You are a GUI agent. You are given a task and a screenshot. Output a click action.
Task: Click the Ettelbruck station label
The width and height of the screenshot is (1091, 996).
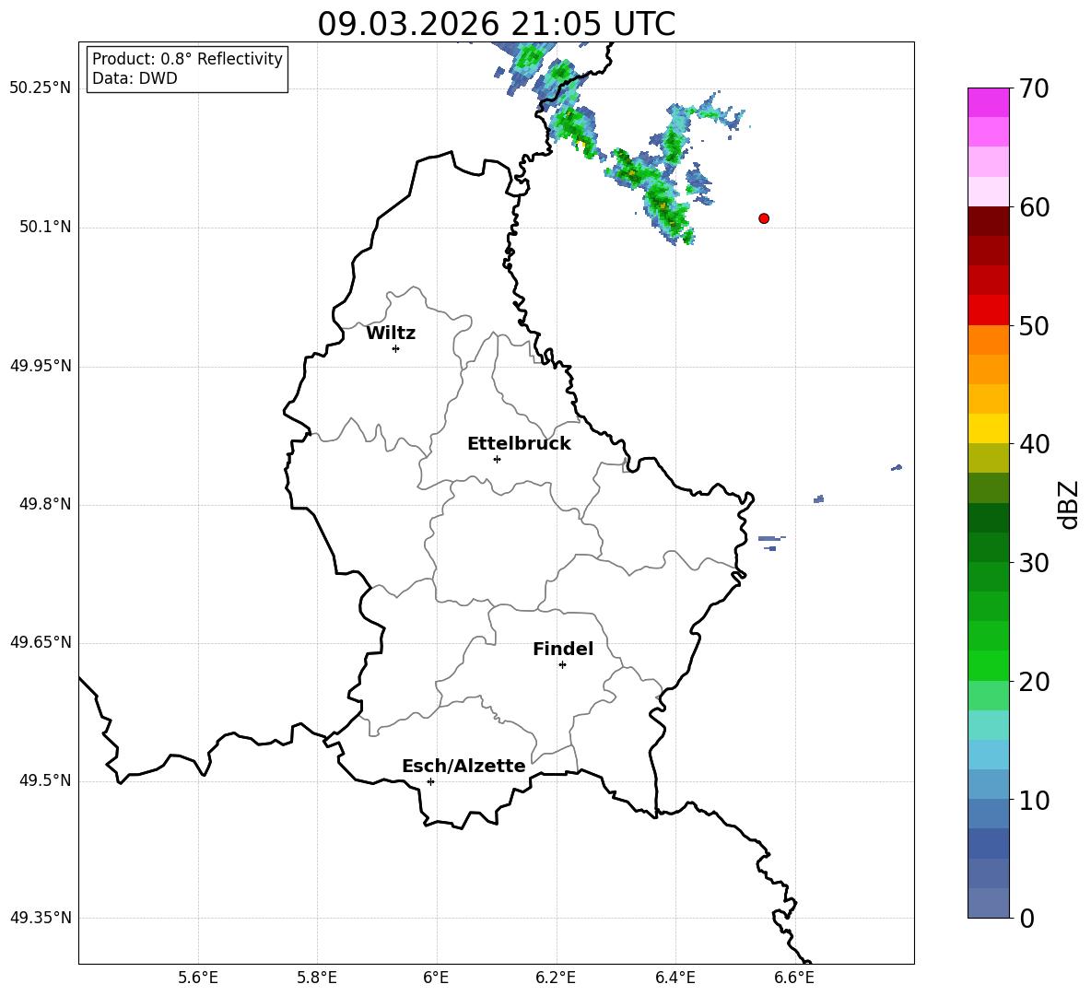(x=519, y=444)
